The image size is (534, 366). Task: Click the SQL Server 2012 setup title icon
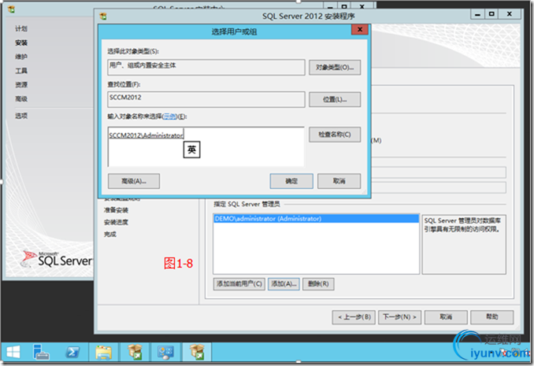[103, 16]
